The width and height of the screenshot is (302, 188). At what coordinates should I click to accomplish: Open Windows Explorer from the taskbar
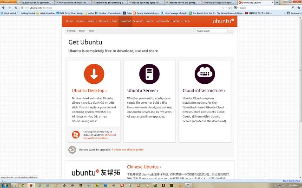[x=14, y=186]
